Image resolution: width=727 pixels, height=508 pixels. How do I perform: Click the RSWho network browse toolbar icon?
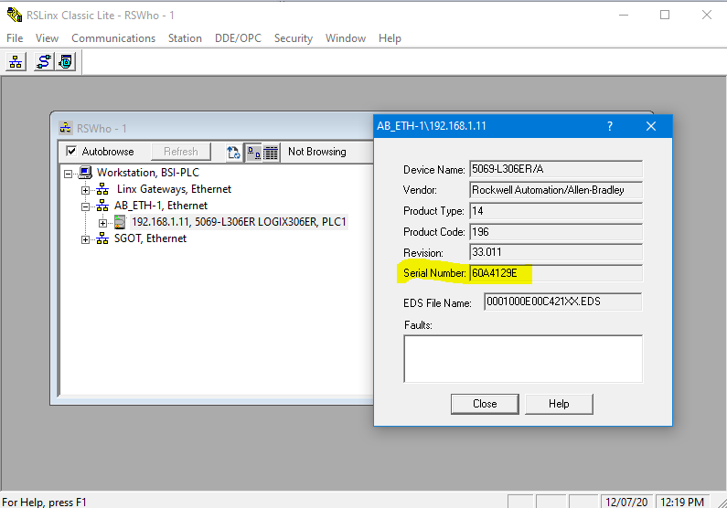[16, 62]
